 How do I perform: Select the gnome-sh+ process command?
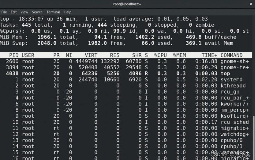235,61
